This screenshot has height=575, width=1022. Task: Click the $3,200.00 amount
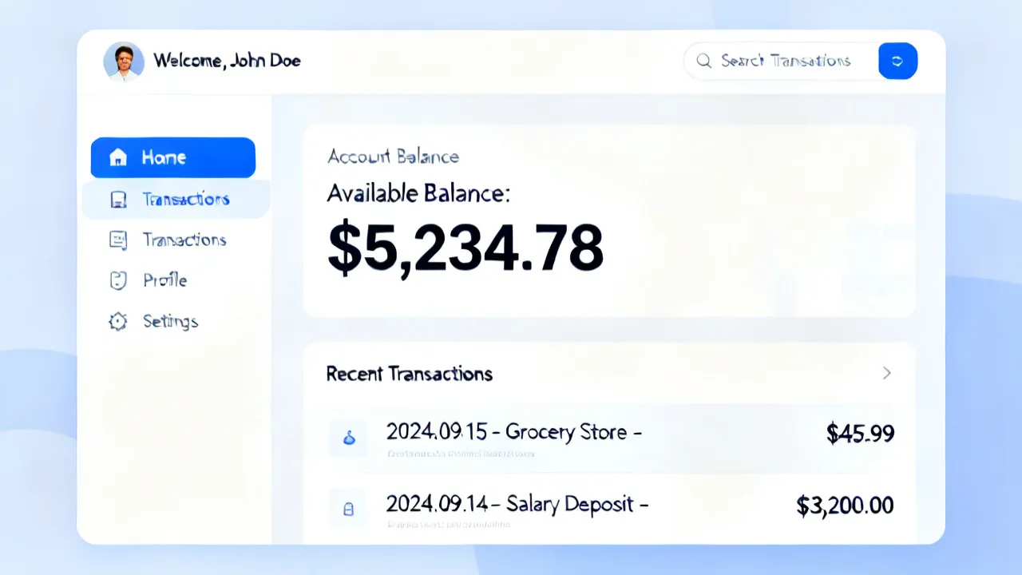point(845,506)
